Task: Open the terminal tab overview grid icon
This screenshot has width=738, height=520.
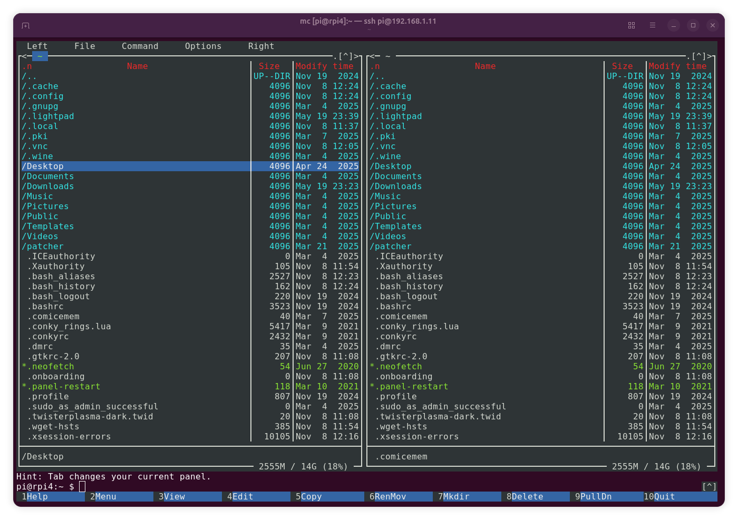Action: (x=632, y=25)
